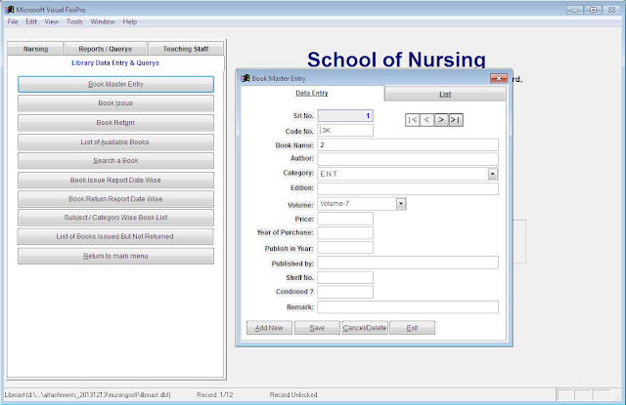Open Book Return Report Date Wise
This screenshot has width=626, height=405.
pyautogui.click(x=115, y=199)
